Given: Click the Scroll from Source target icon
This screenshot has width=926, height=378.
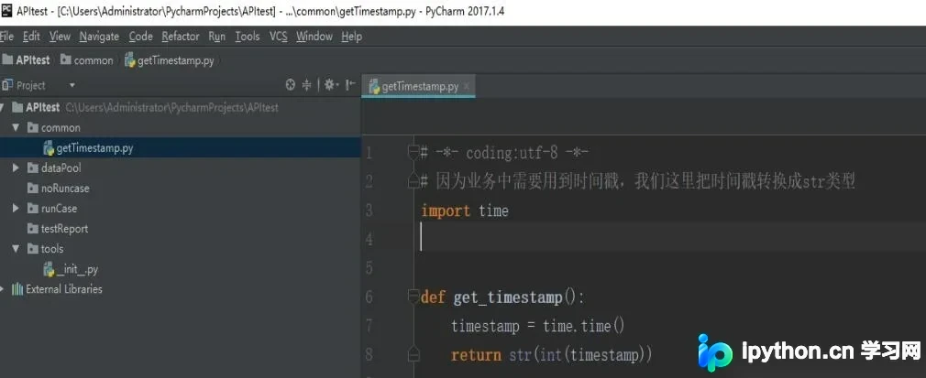Looking at the screenshot, I should 290,85.
